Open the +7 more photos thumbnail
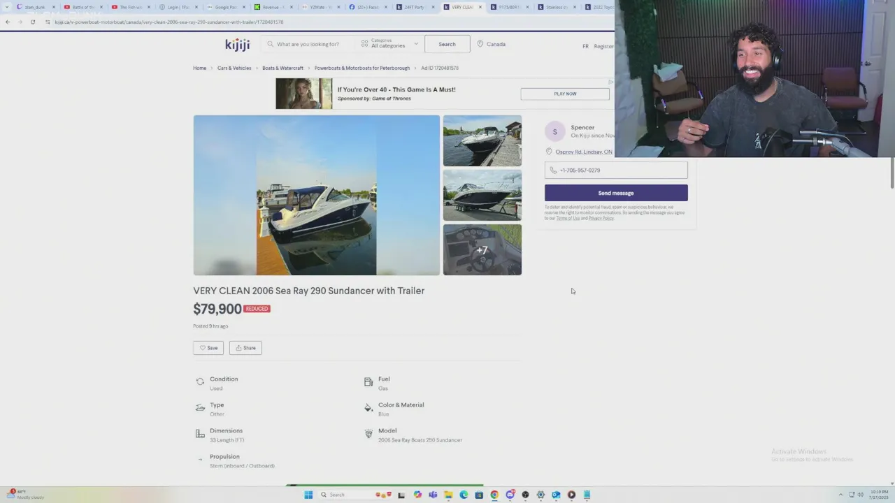The width and height of the screenshot is (895, 503). click(482, 249)
